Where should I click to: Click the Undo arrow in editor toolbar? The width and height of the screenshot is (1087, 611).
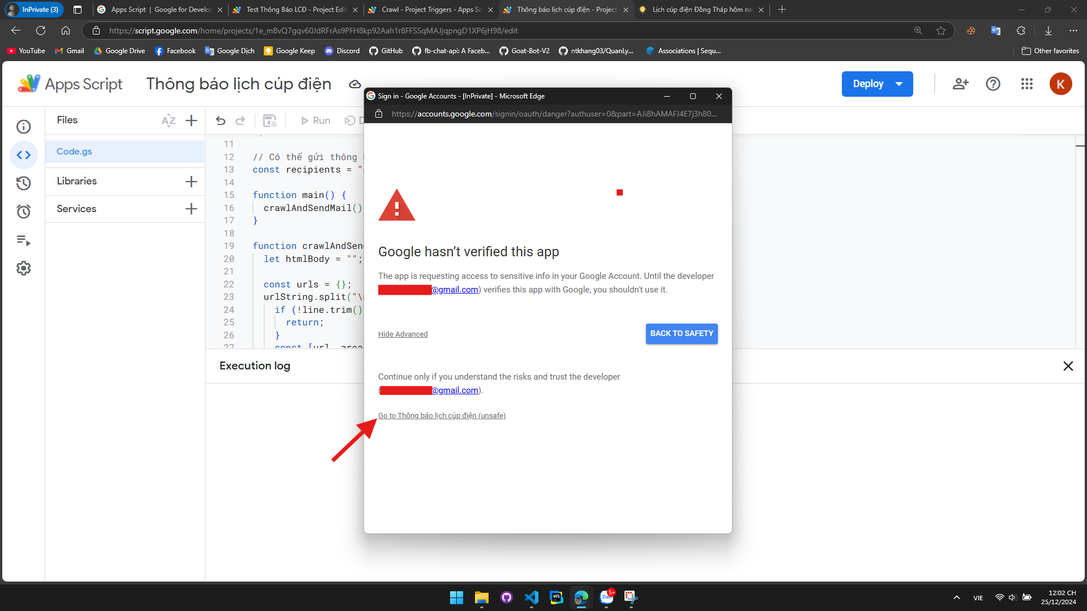(221, 121)
